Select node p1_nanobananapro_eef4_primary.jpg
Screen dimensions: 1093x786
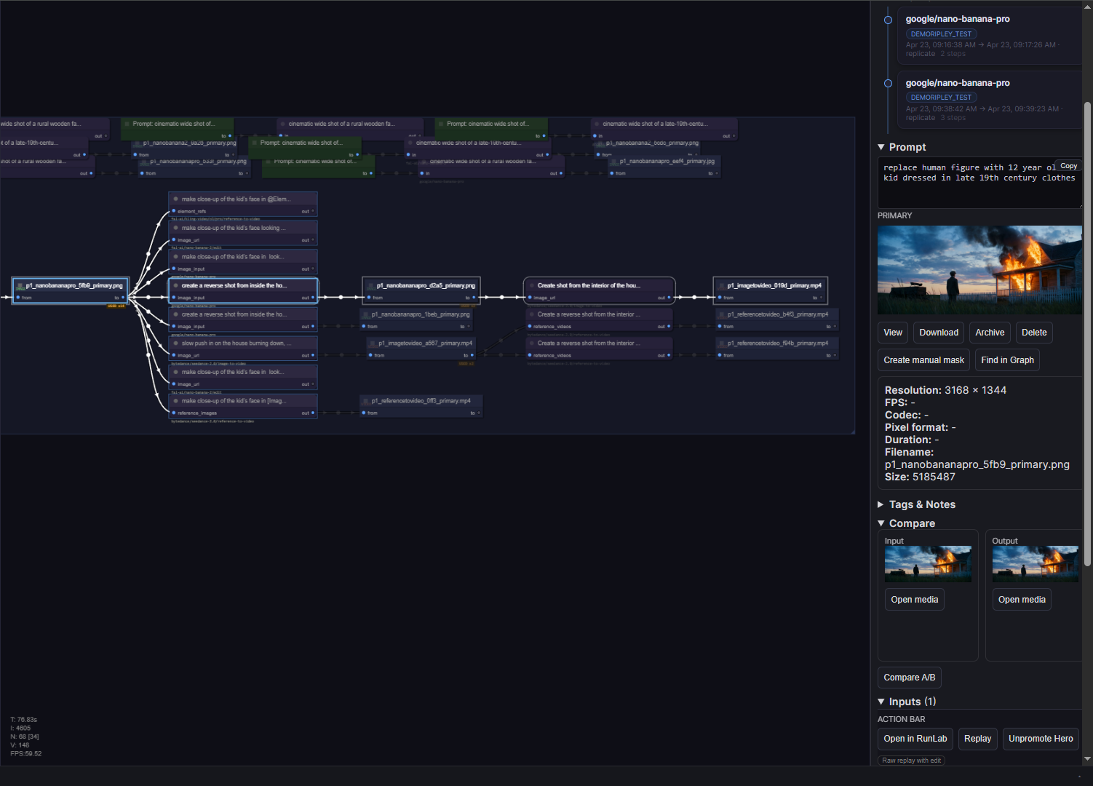(x=664, y=166)
